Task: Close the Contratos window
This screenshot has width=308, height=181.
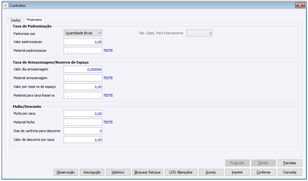Action: pyautogui.click(x=300, y=5)
